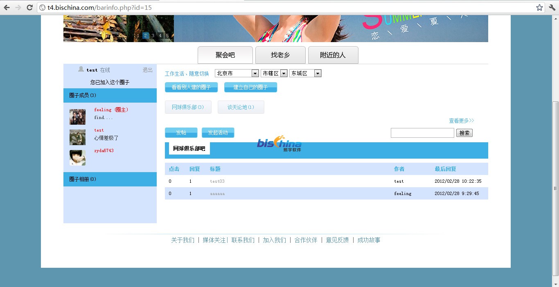The image size is (559, 287).
Task: Open the 网球俱乐部(3) circle tab
Action: point(188,107)
